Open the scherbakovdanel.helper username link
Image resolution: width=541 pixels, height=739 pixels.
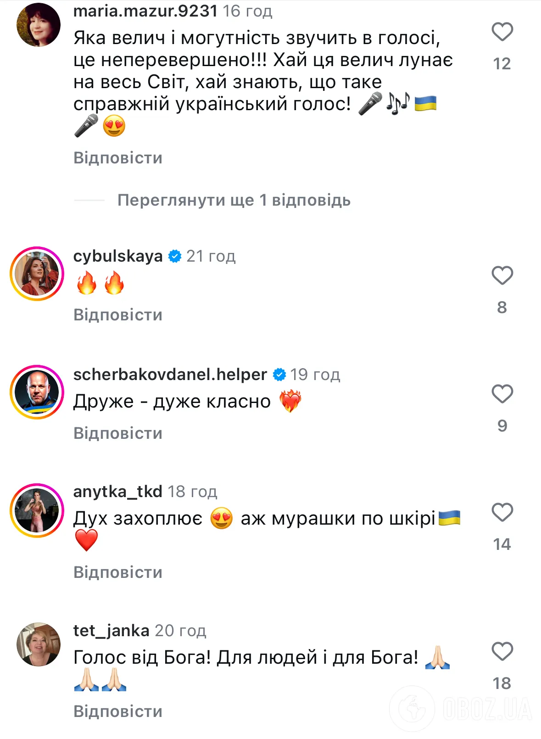[x=170, y=375]
